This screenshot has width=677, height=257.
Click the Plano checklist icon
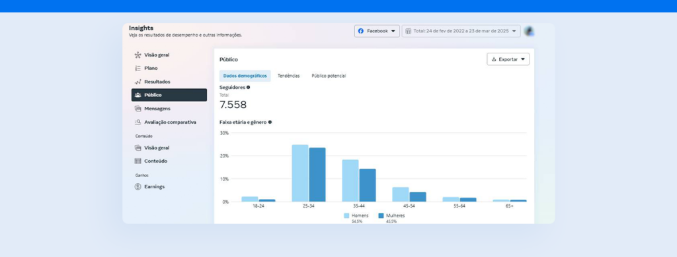point(138,68)
